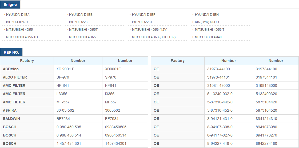299x148 pixels.
Task: Select OE number 5-87310-442-0
Action: tap(220, 102)
